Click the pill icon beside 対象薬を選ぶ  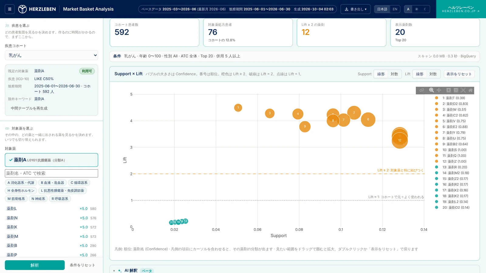[7, 129]
